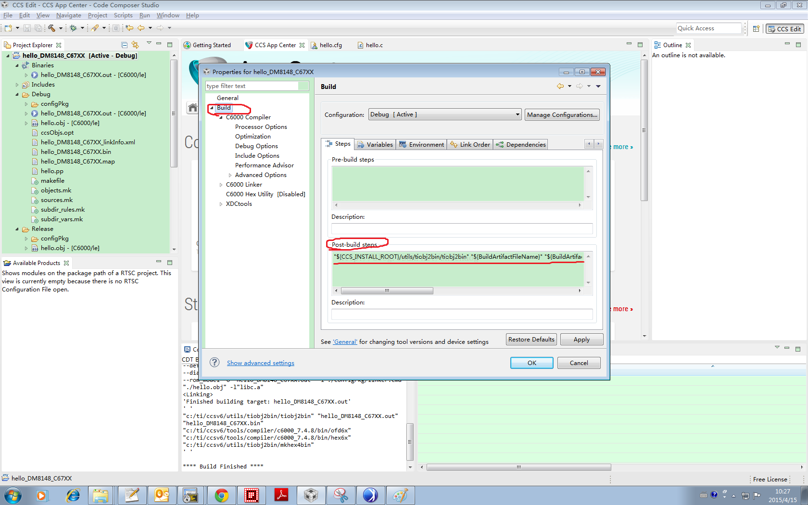Close the CCS App Center tab
This screenshot has width=808, height=505.
[302, 45]
